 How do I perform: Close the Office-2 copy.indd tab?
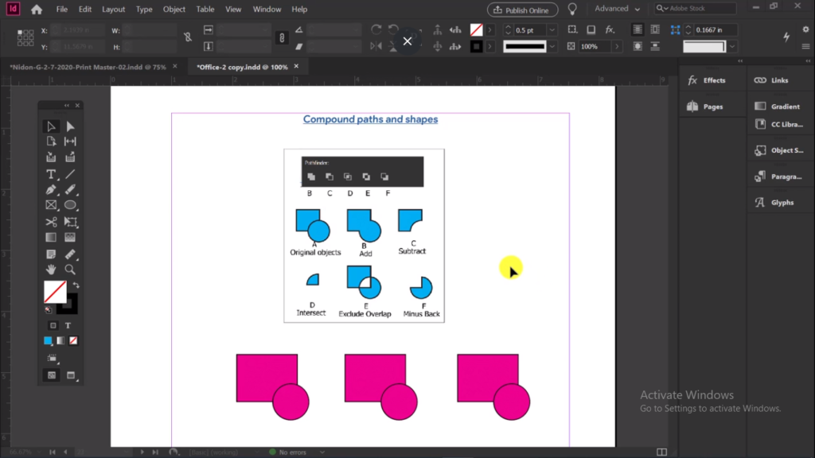[x=296, y=67]
